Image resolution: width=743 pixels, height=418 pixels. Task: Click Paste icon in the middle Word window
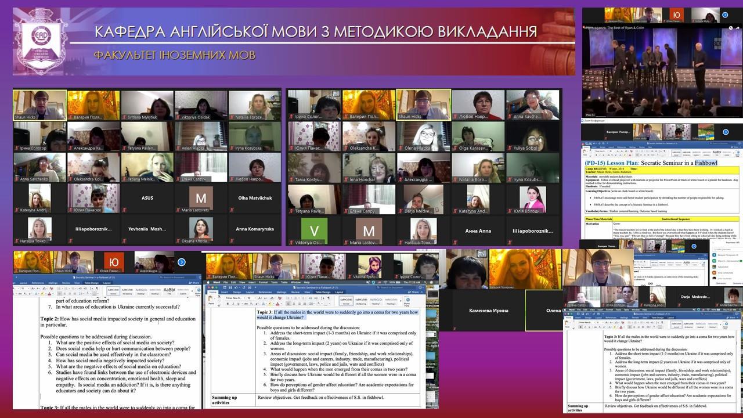pos(211,300)
